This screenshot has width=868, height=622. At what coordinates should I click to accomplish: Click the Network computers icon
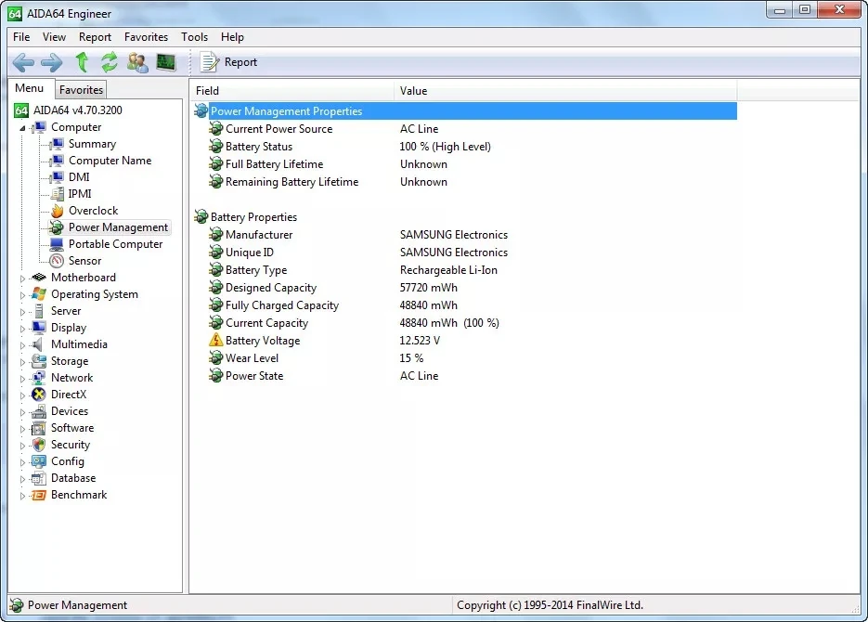[39, 378]
